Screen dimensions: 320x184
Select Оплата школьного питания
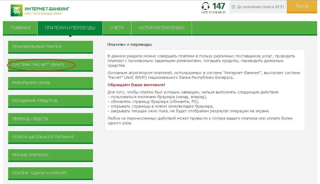tap(50, 137)
